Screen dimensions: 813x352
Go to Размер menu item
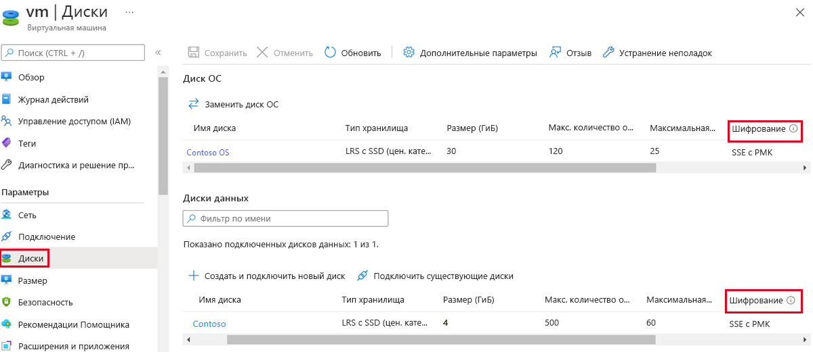(x=33, y=280)
